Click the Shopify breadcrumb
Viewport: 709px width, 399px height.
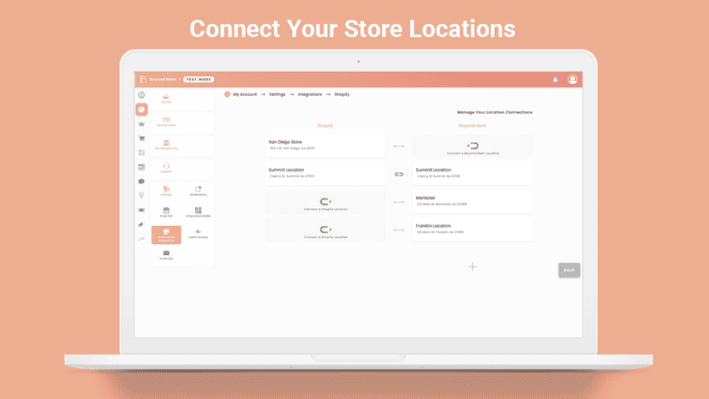coord(342,94)
